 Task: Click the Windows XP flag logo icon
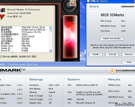coord(2,10)
